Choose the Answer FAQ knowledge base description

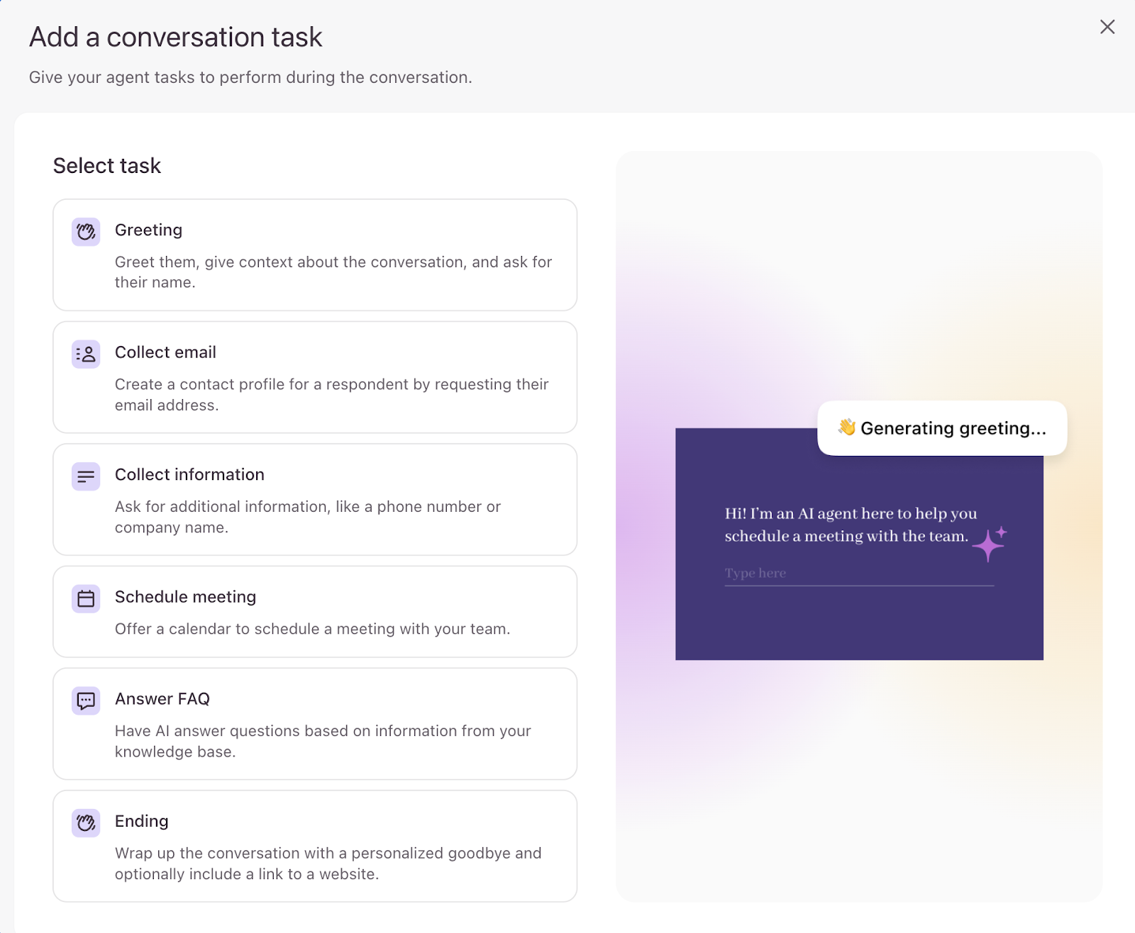coord(323,741)
